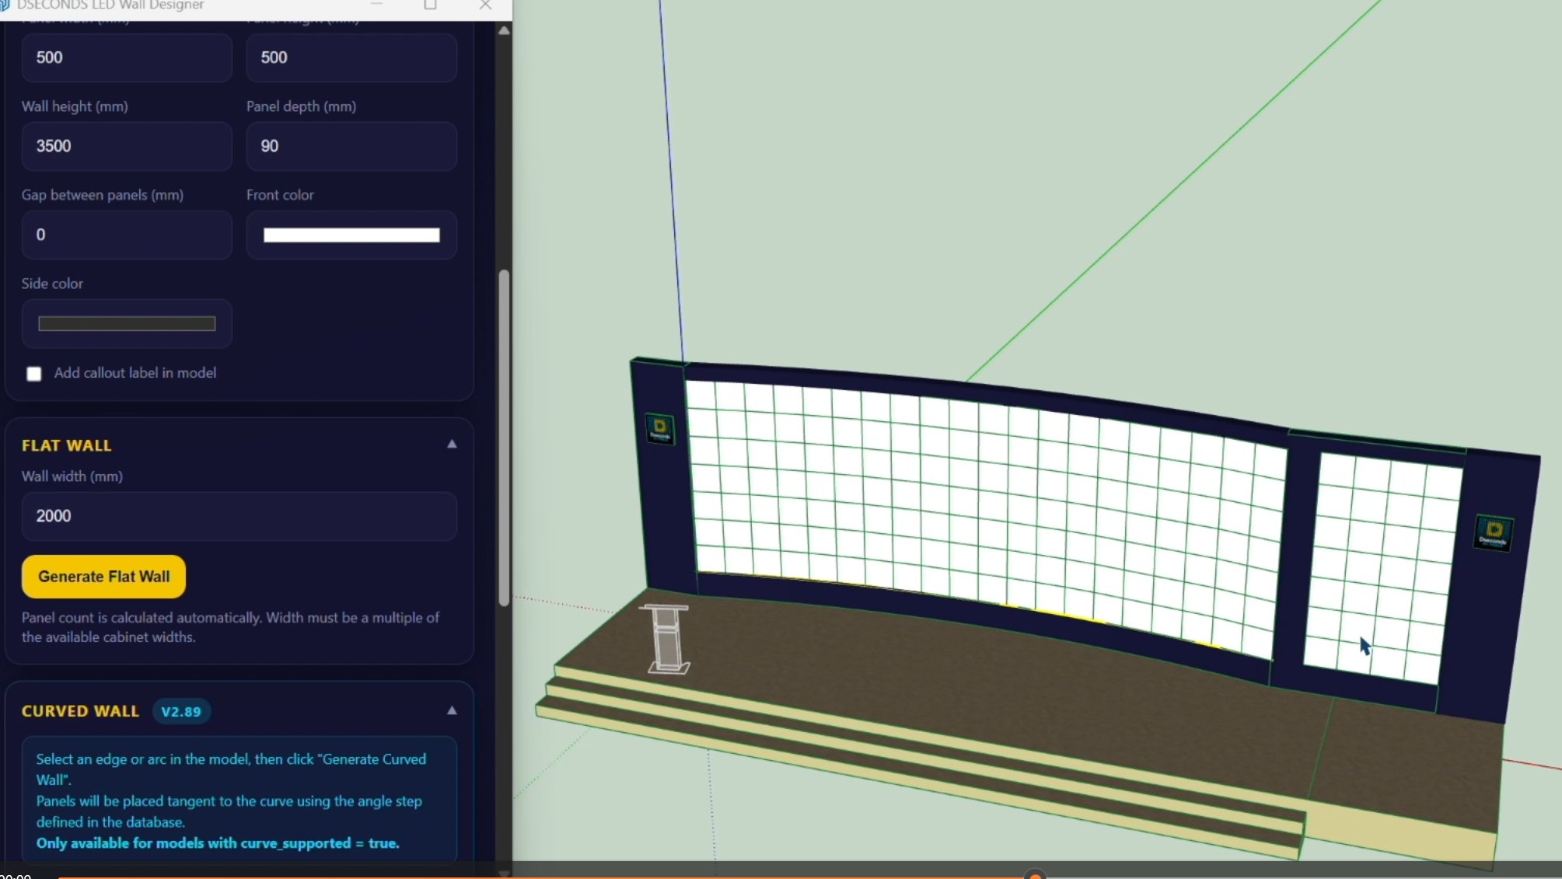Click scroll-up arrow of the designer panel
Viewport: 1562px width, 879px height.
(x=504, y=31)
